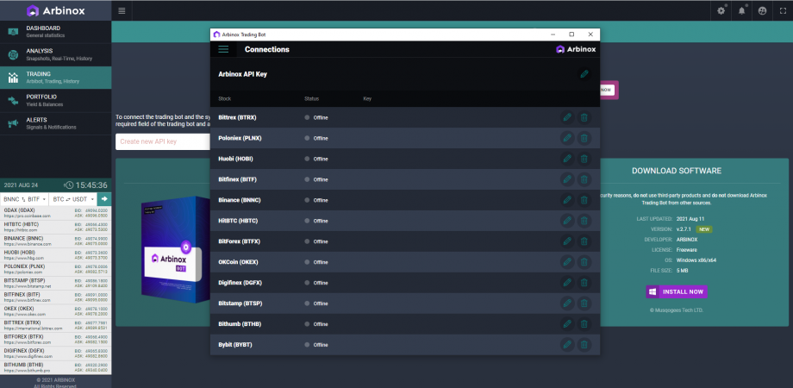Select the BITSTAMP (BTSP) ticker row
The width and height of the screenshot is (793, 388).
click(x=56, y=284)
